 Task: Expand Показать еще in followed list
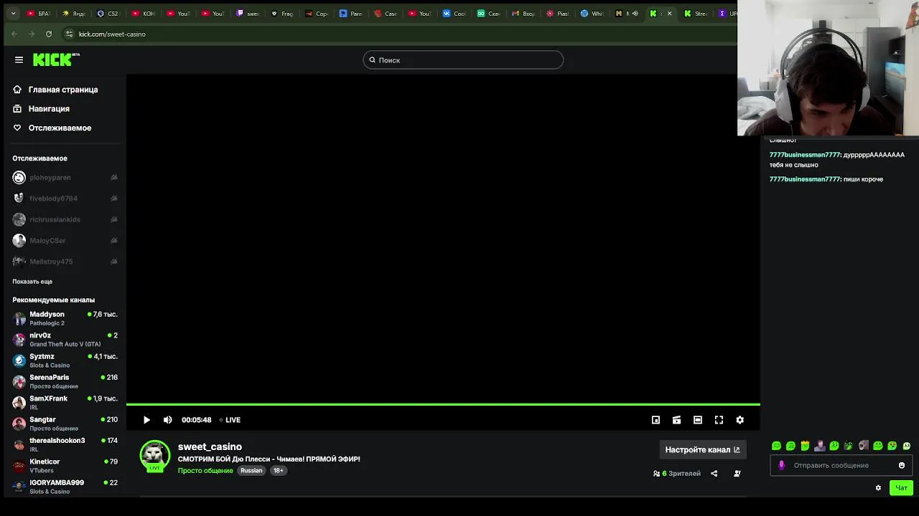(x=32, y=282)
